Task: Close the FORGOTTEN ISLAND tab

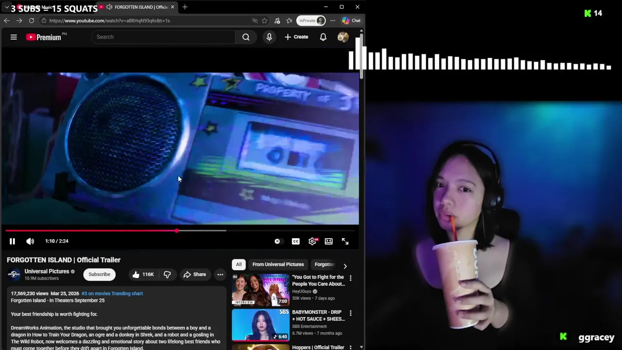Action: point(172,7)
